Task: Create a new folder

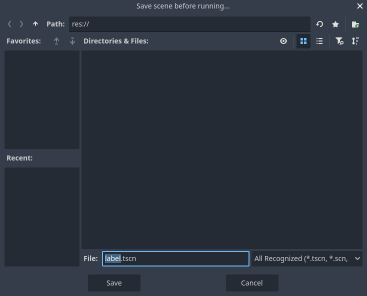Action: click(x=355, y=24)
